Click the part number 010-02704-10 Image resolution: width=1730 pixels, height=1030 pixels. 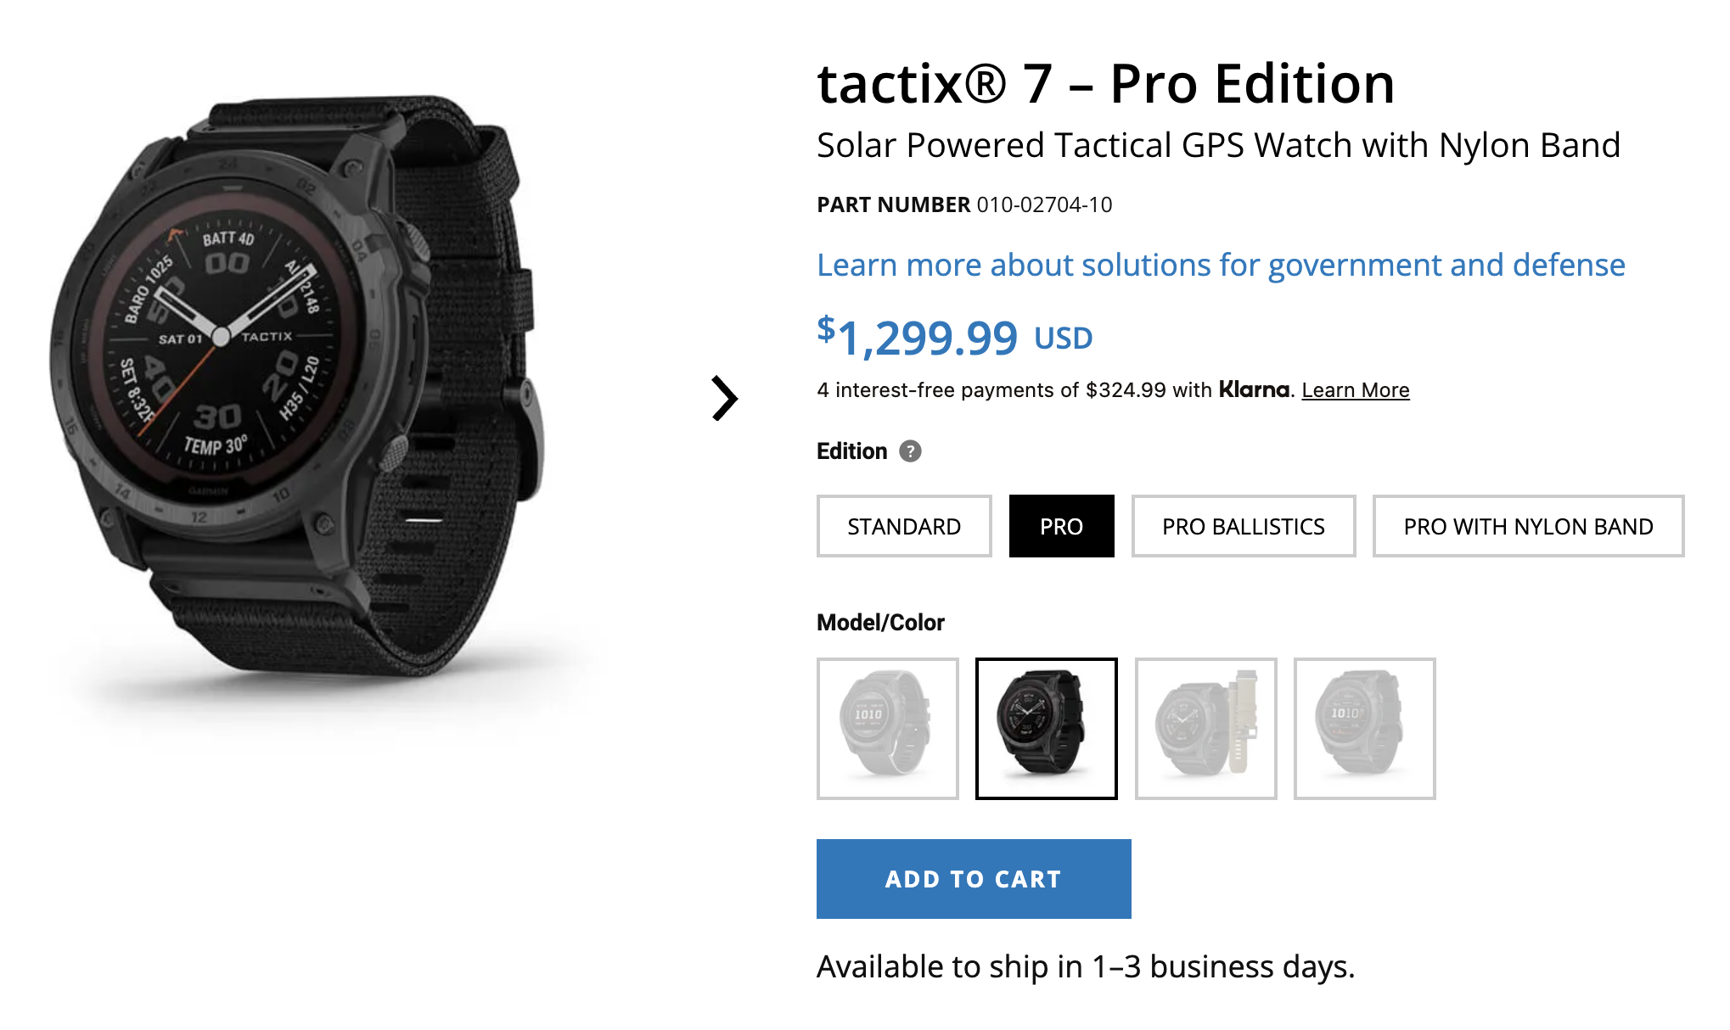(1044, 204)
